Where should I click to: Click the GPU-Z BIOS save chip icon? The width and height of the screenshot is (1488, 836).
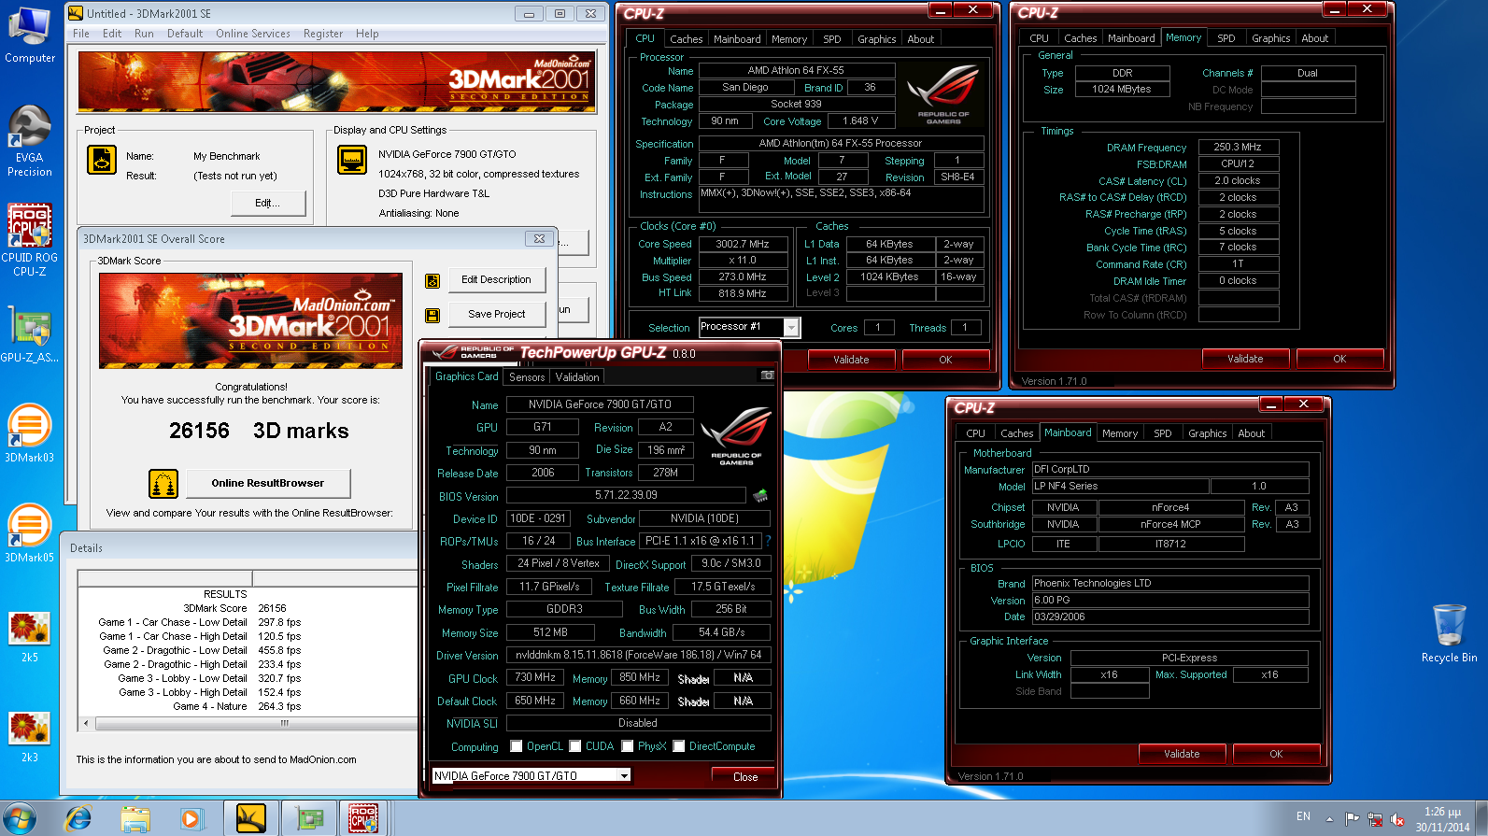pos(760,495)
